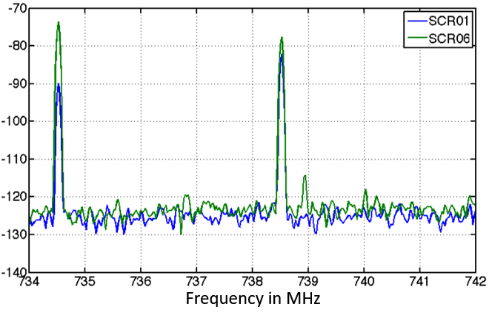Click the x-axis tick label 736
This screenshot has width=489, height=321.
tap(140, 281)
